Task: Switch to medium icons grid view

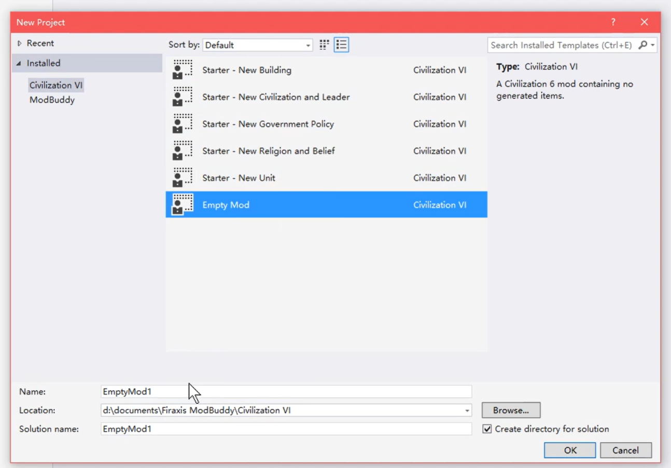Action: (x=324, y=45)
